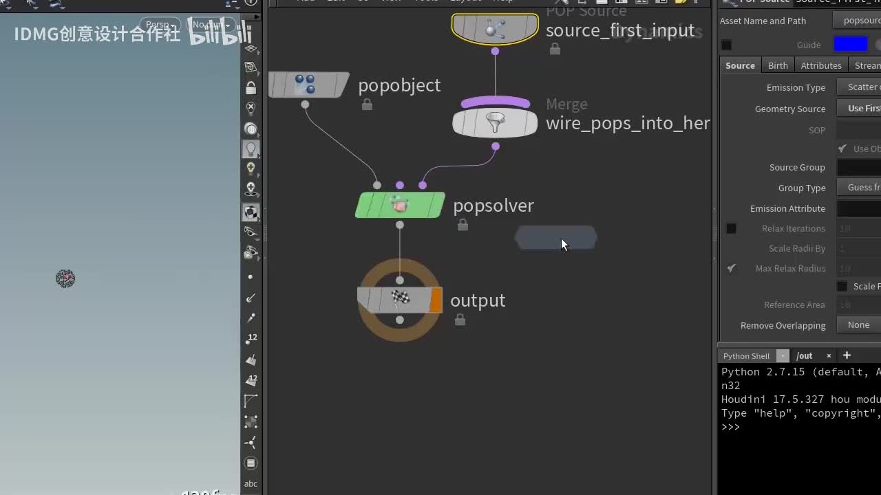
Task: Click the viewport light bulb icon
Action: (x=251, y=148)
